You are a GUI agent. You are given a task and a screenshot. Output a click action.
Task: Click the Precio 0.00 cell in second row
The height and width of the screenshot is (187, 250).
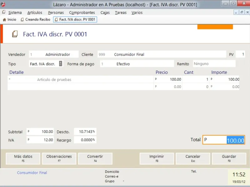(168, 87)
